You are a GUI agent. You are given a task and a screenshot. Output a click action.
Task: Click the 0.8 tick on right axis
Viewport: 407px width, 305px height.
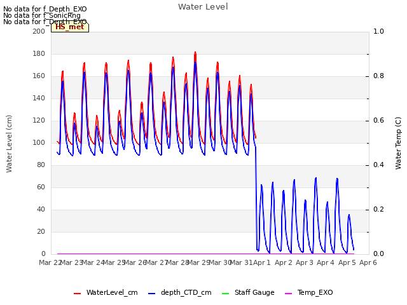[378, 76]
